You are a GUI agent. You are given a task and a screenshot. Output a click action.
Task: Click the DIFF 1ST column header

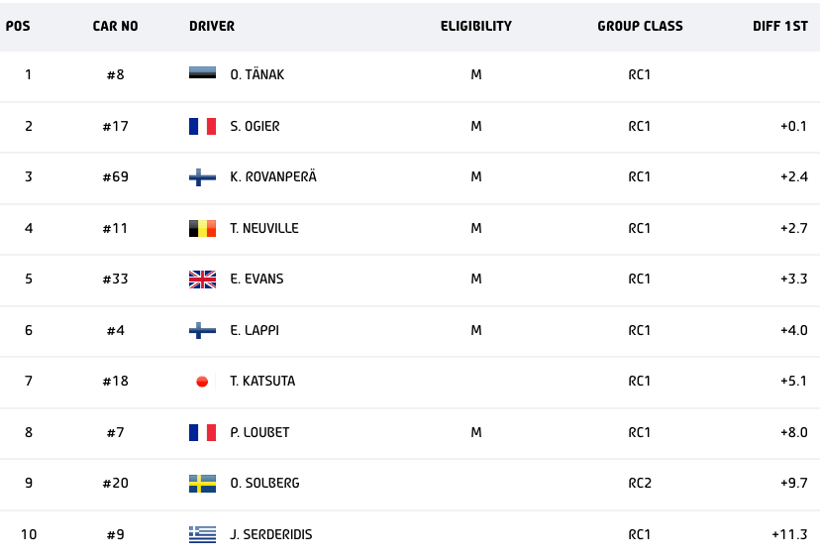pyautogui.click(x=780, y=27)
